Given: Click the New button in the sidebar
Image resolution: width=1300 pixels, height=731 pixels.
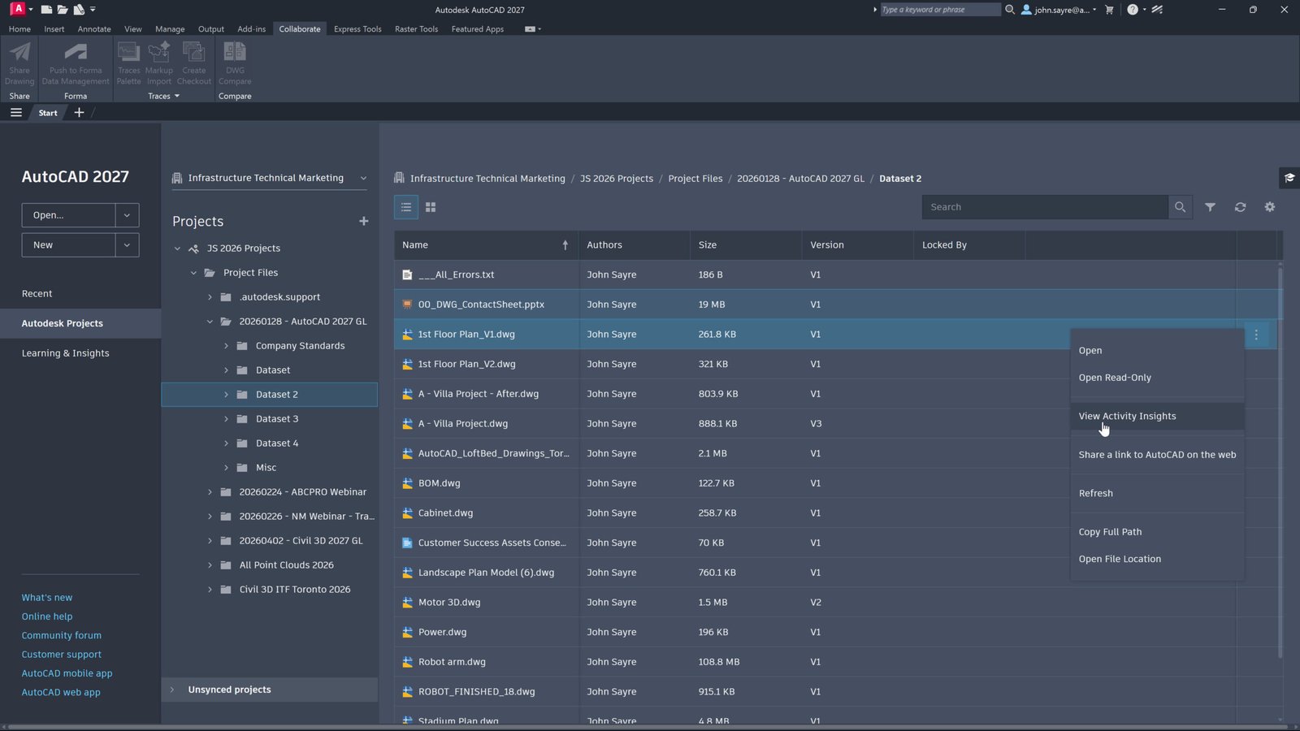Looking at the screenshot, I should (x=68, y=244).
